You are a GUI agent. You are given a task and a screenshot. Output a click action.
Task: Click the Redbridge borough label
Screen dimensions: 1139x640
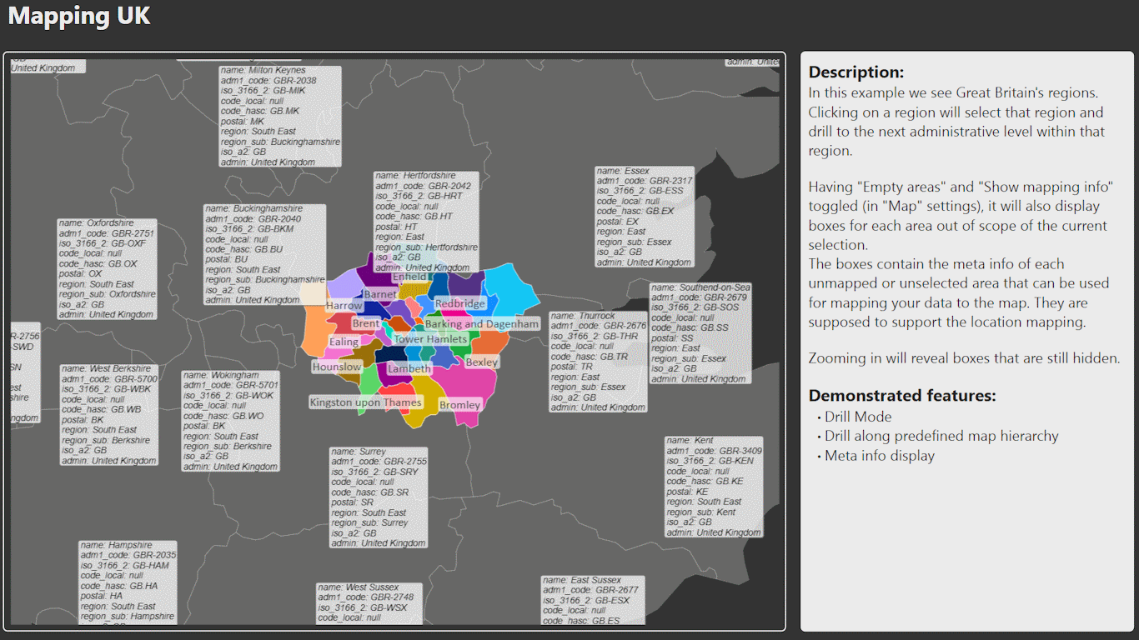(459, 303)
